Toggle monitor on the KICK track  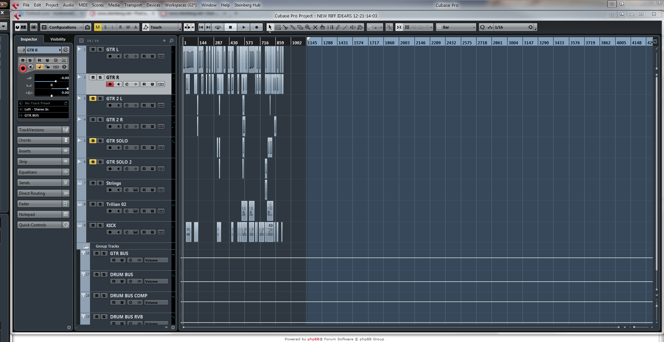click(118, 232)
